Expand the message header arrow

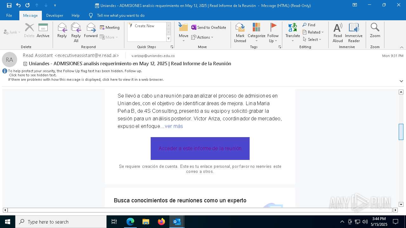[401, 81]
